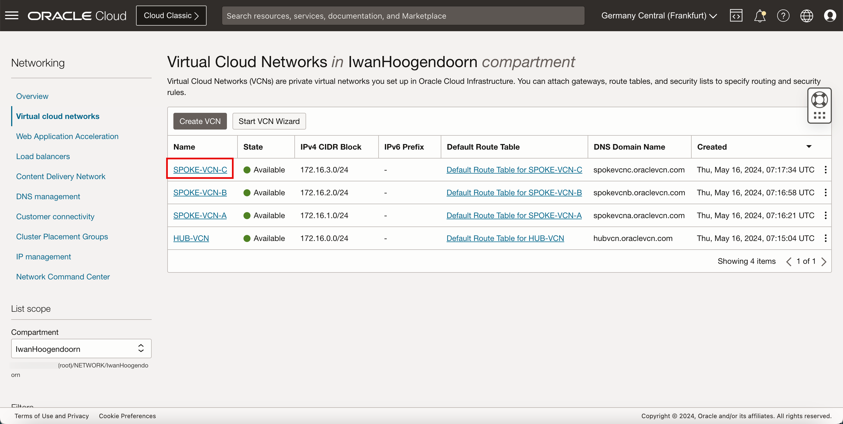Open the language globe menu
The width and height of the screenshot is (843, 424).
point(806,16)
